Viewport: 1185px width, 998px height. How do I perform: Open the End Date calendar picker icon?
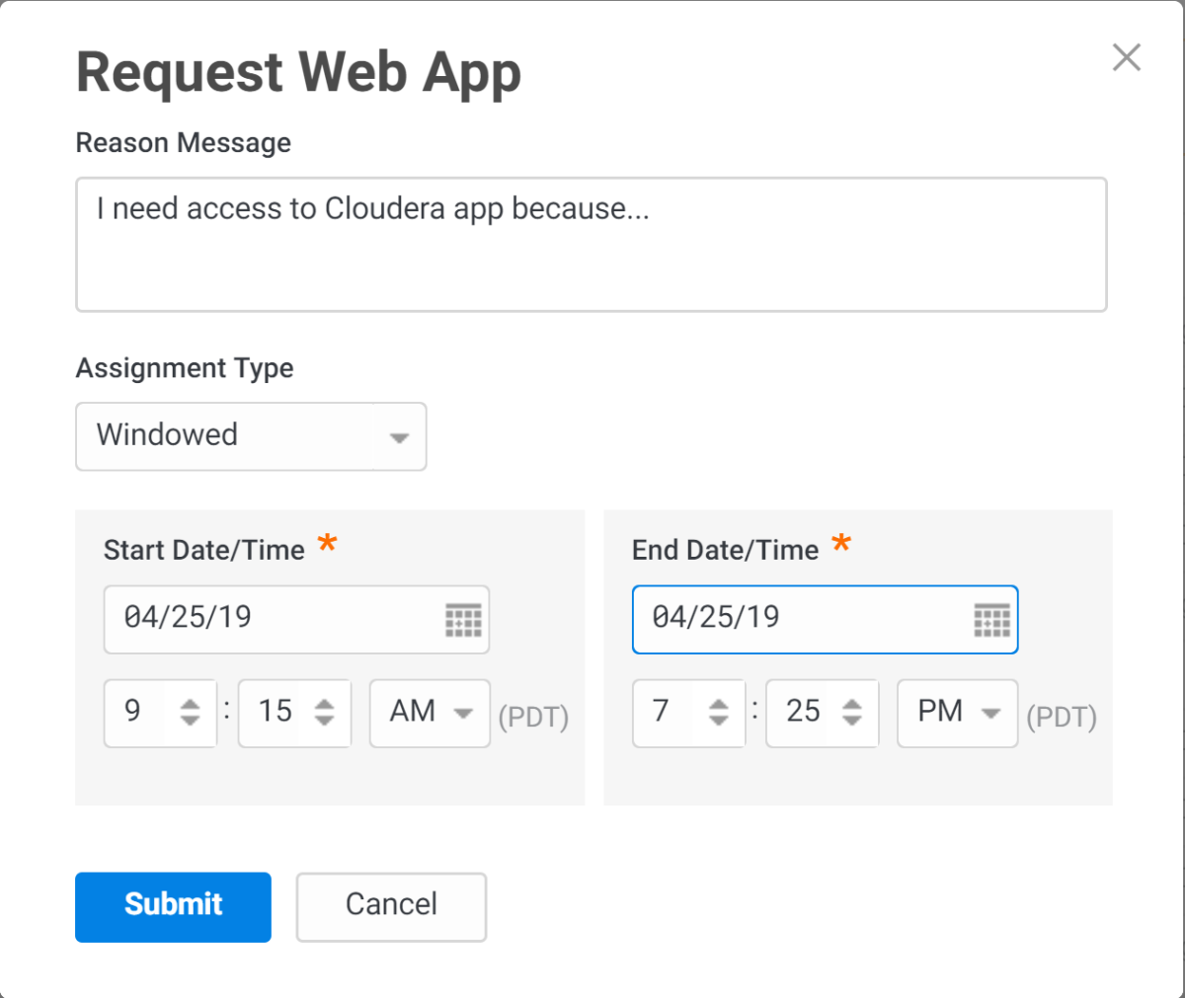click(x=991, y=620)
